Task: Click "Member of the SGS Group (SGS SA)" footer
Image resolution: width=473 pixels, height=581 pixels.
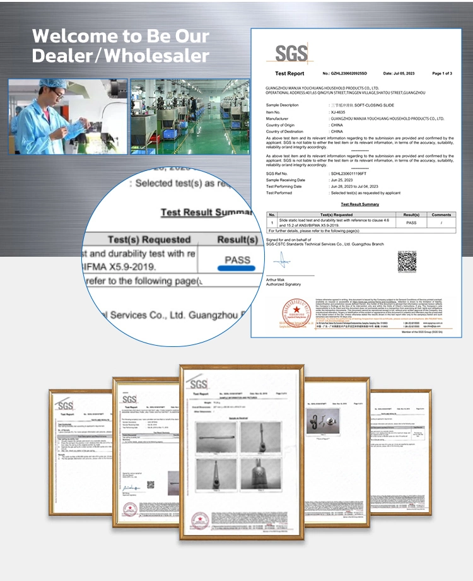Action: 422,332
